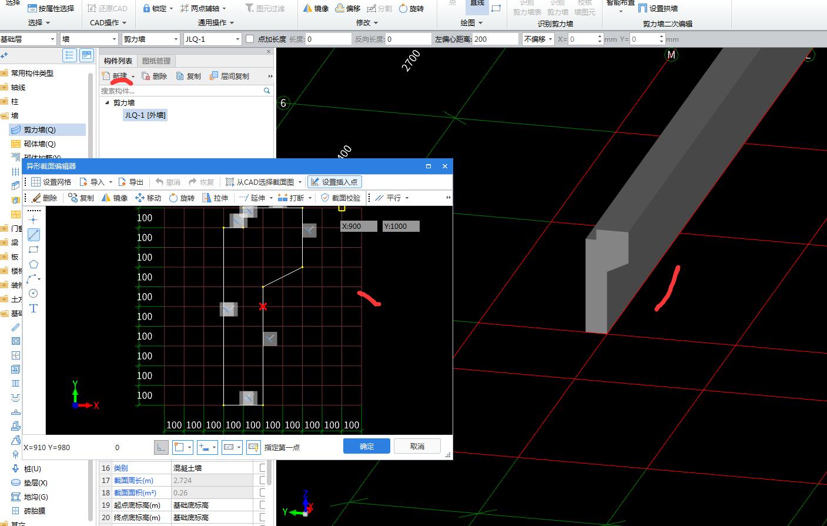Toggle the 点加长度 checkbox
Screen dimensions: 827x526
point(250,39)
